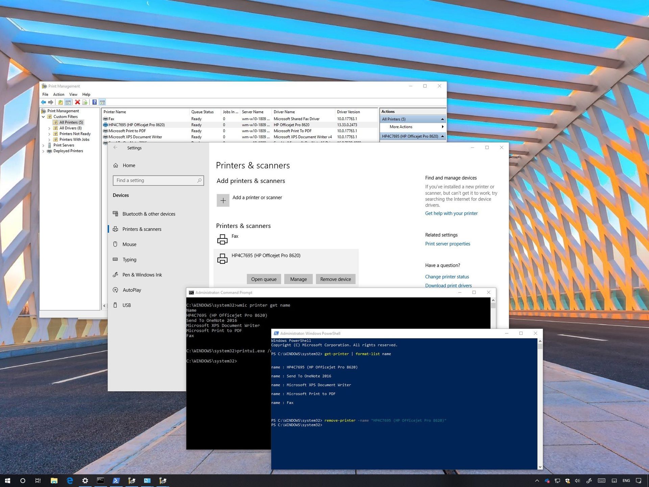Collapse the All Printers (5) actions panel
Screen dimensions: 649x487
tap(442, 119)
